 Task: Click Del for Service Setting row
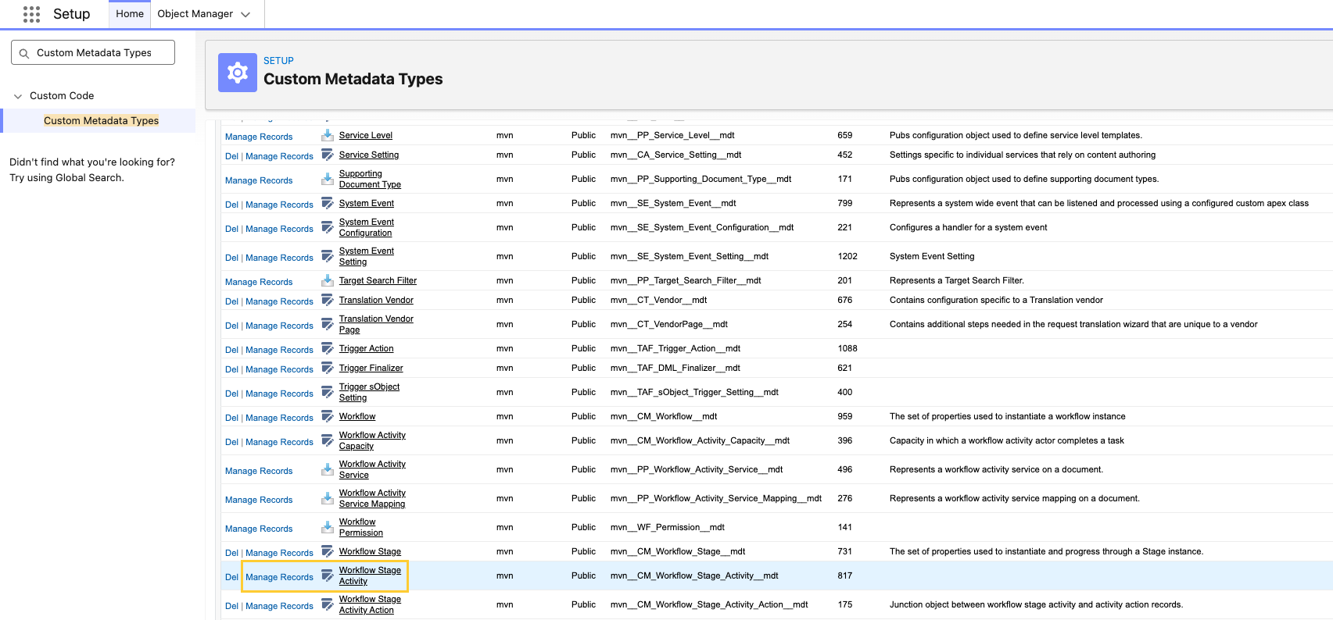click(231, 156)
